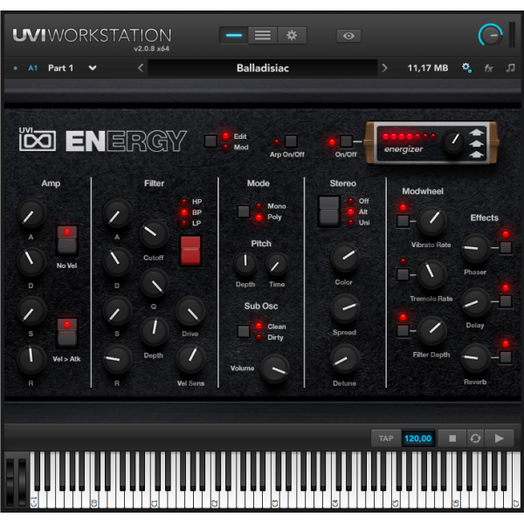Viewport: 524px width, 524px height.
Task: Open the music note arpeggiator page icon
Action: [510, 68]
